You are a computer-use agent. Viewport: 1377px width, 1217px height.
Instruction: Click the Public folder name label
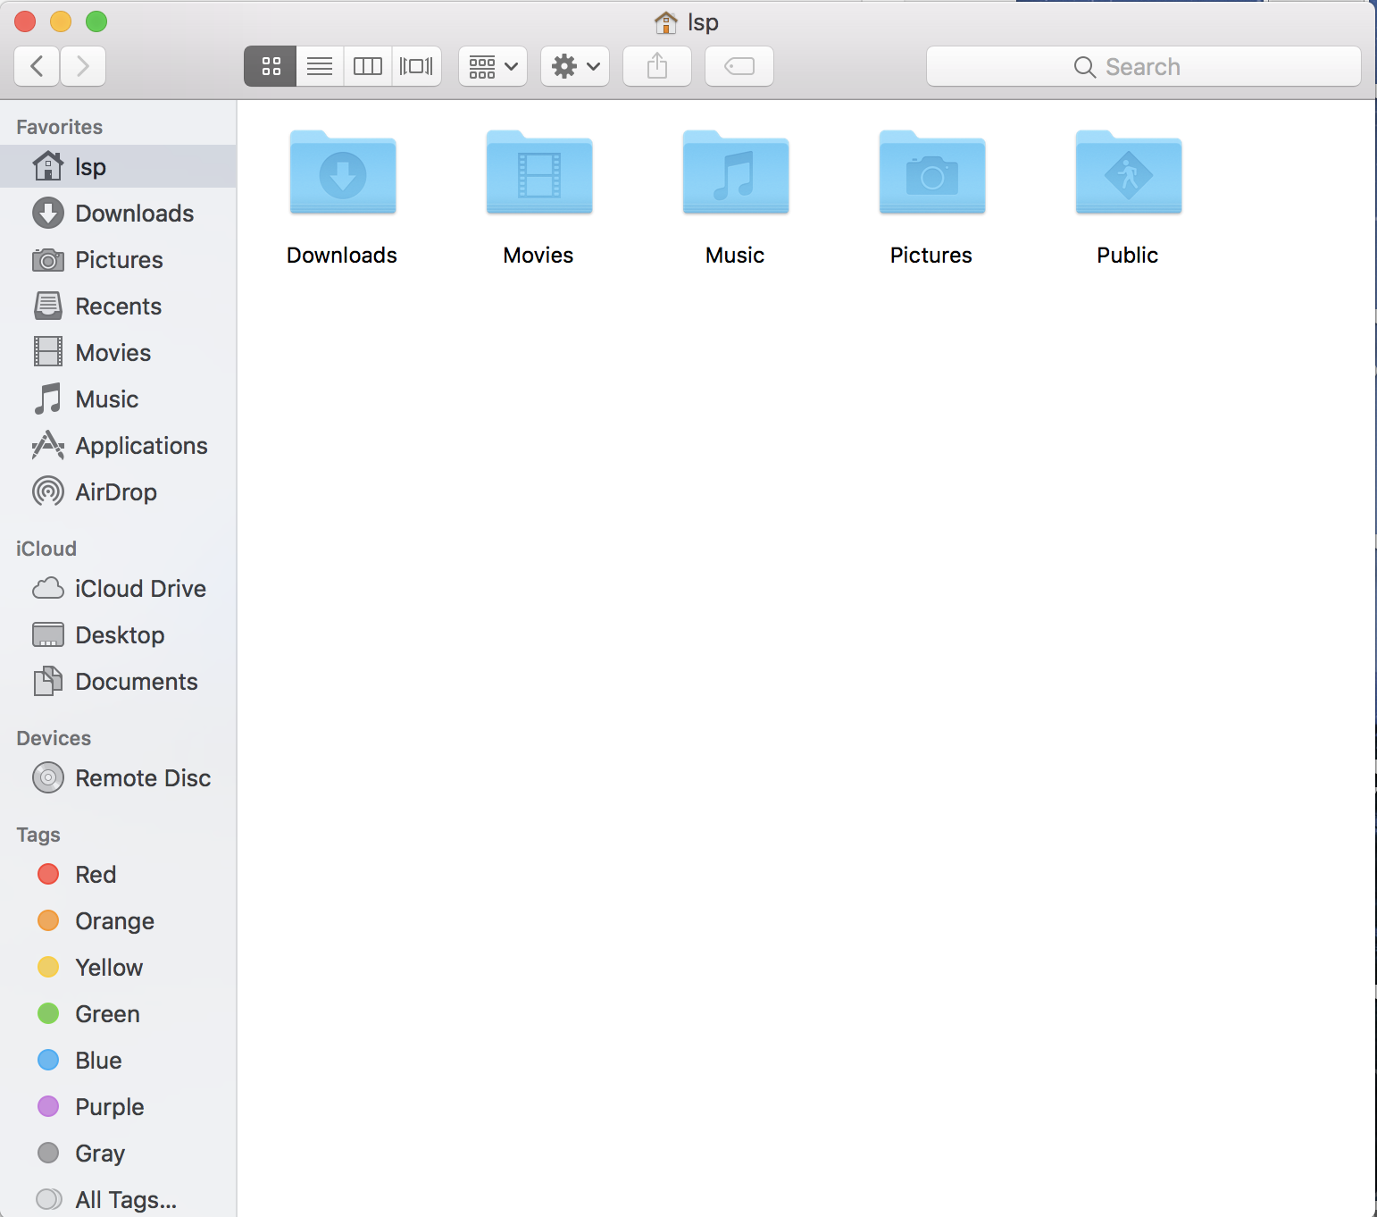[1128, 255]
